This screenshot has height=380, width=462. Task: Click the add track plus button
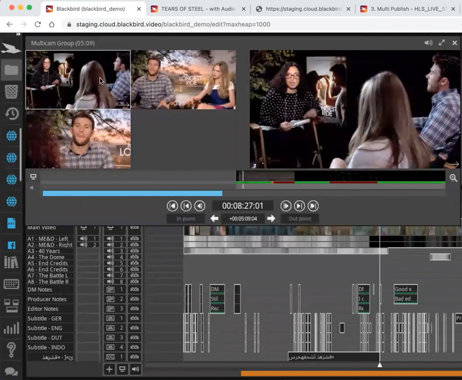tap(109, 369)
